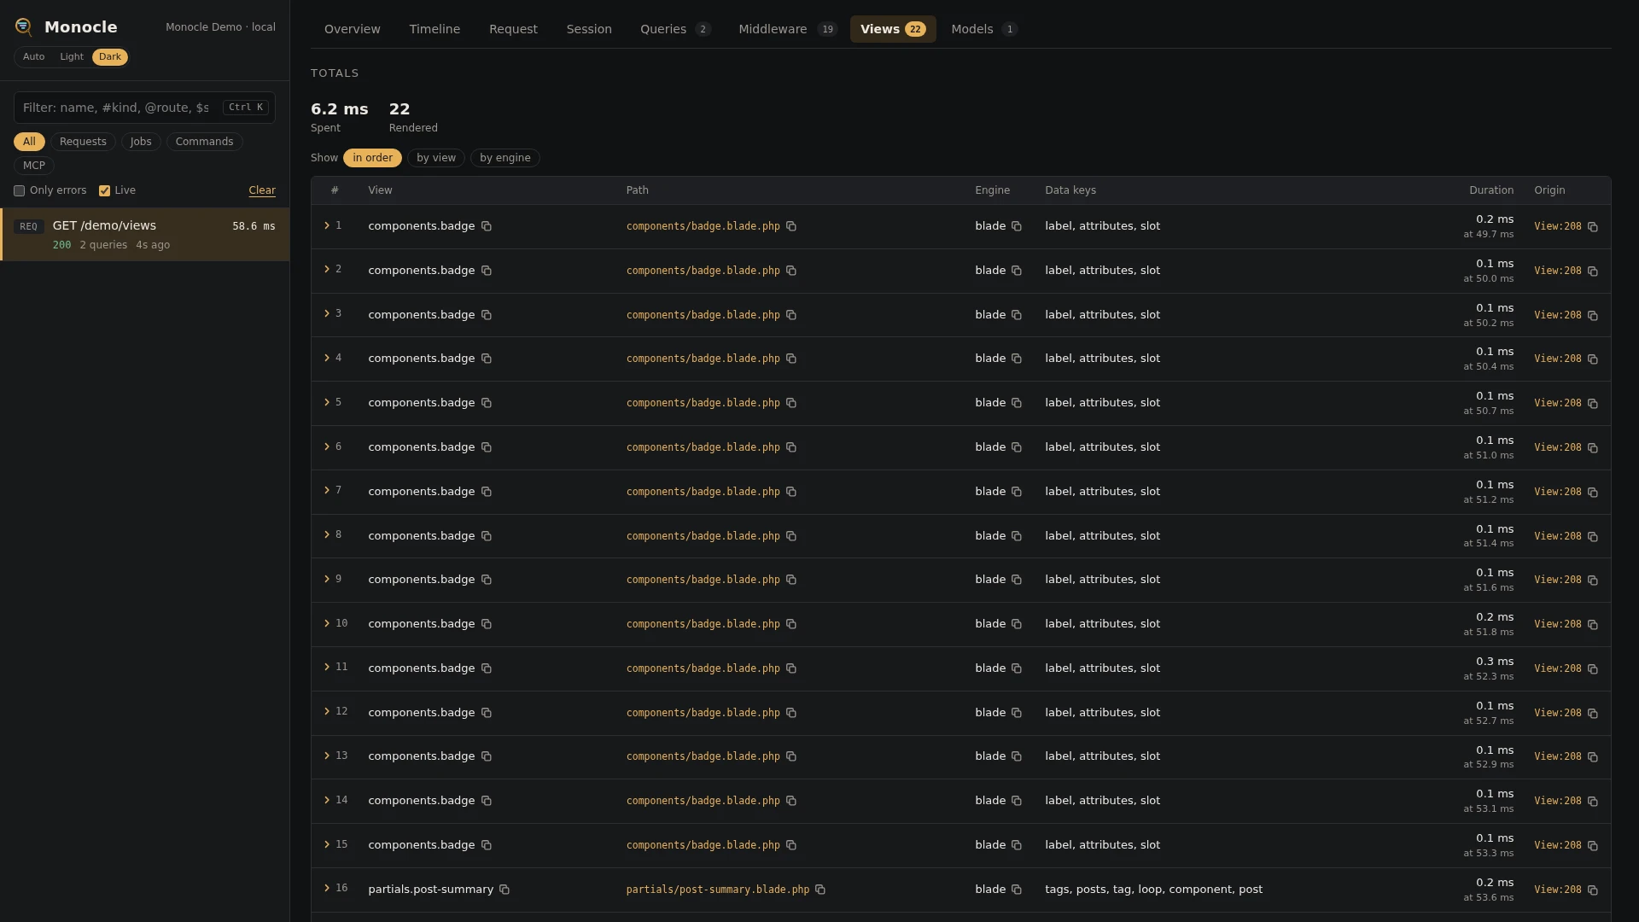Copy partials.post-summary view name
The height and width of the screenshot is (922, 1639).
coord(505,890)
